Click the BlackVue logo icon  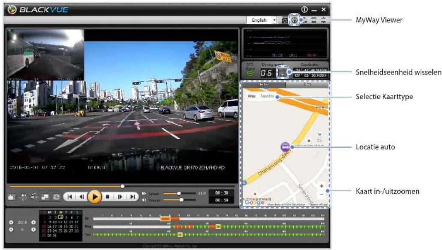click(12, 9)
